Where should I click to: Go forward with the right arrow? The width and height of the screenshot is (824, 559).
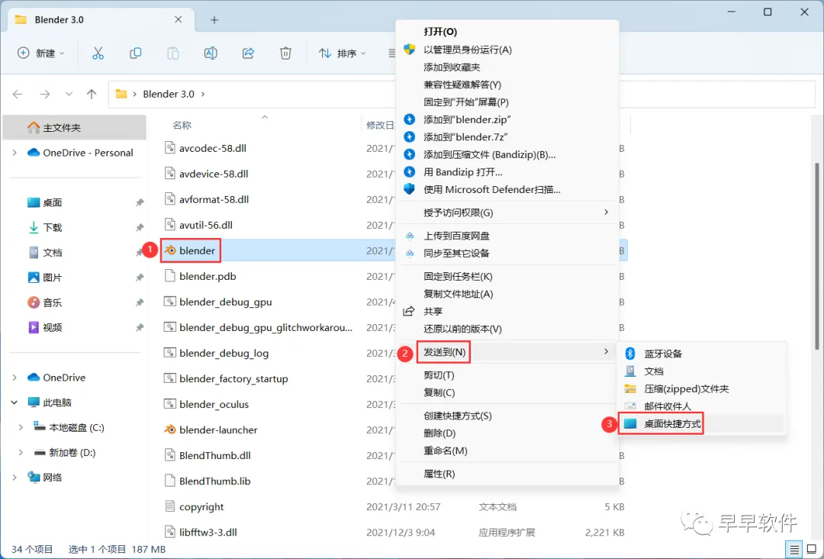click(x=45, y=94)
